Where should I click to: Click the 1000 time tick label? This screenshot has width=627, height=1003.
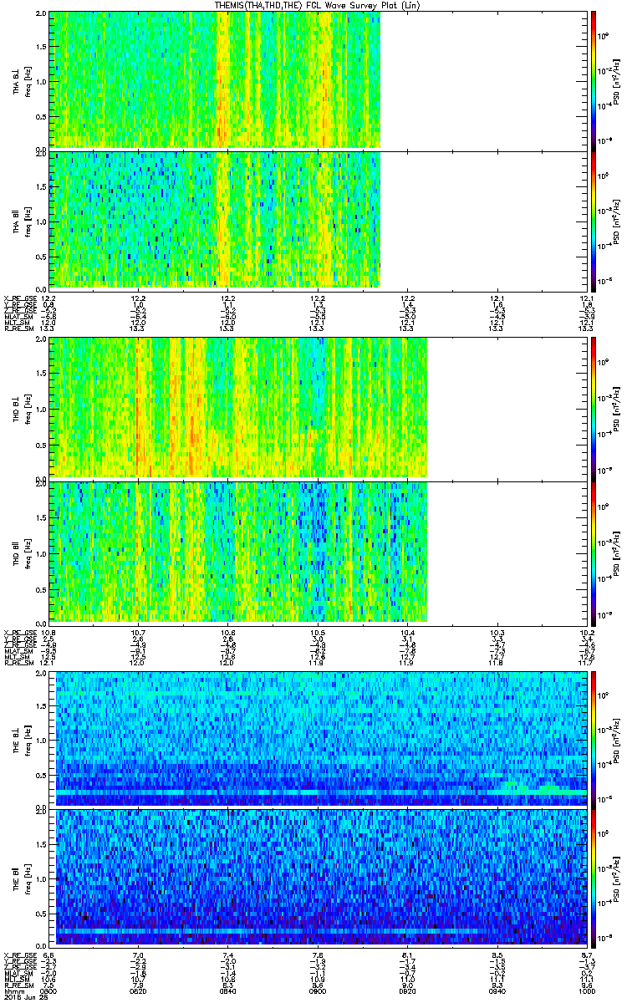tap(587, 990)
